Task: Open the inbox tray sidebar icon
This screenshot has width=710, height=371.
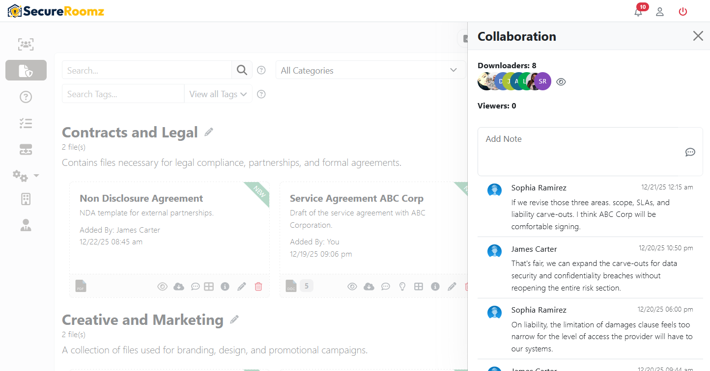Action: point(26,150)
